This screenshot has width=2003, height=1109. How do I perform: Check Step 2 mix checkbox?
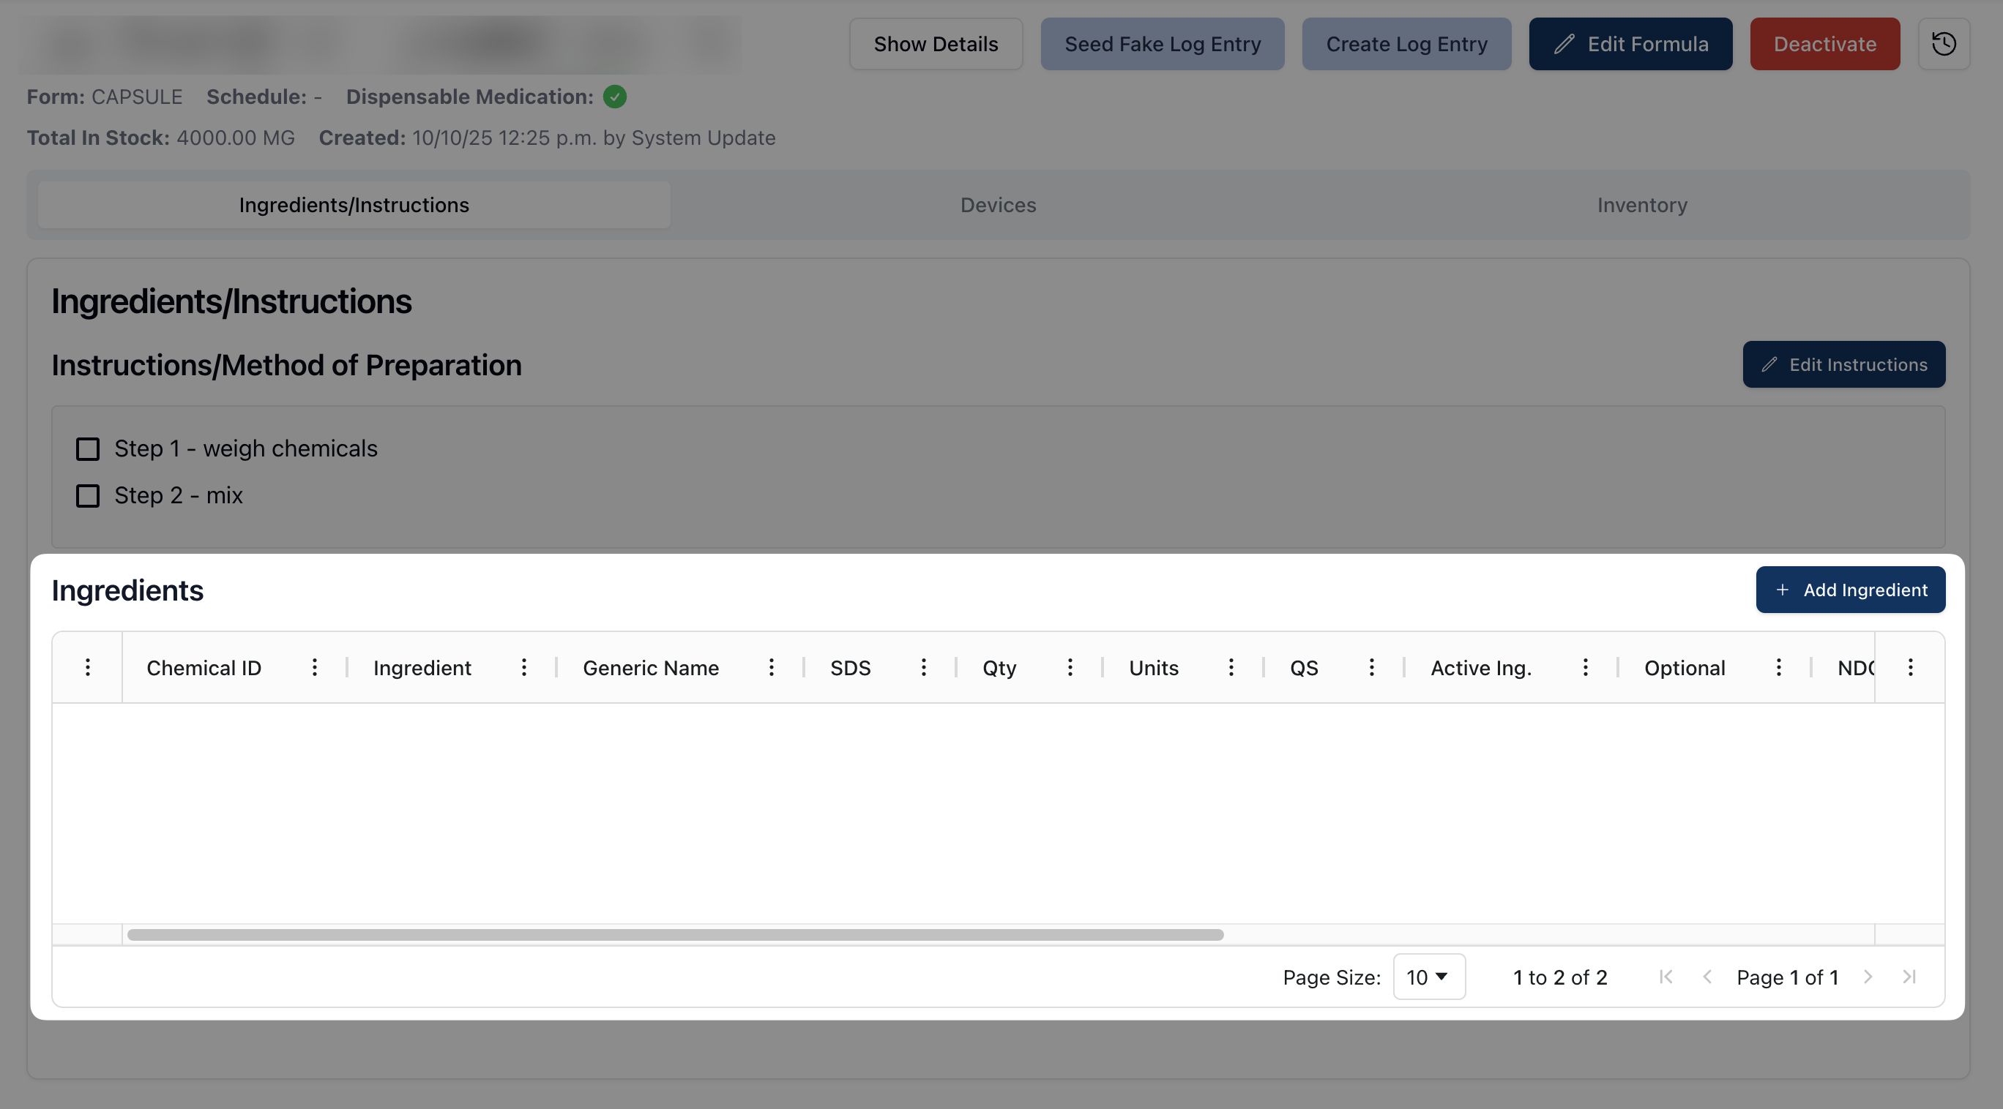(x=88, y=496)
